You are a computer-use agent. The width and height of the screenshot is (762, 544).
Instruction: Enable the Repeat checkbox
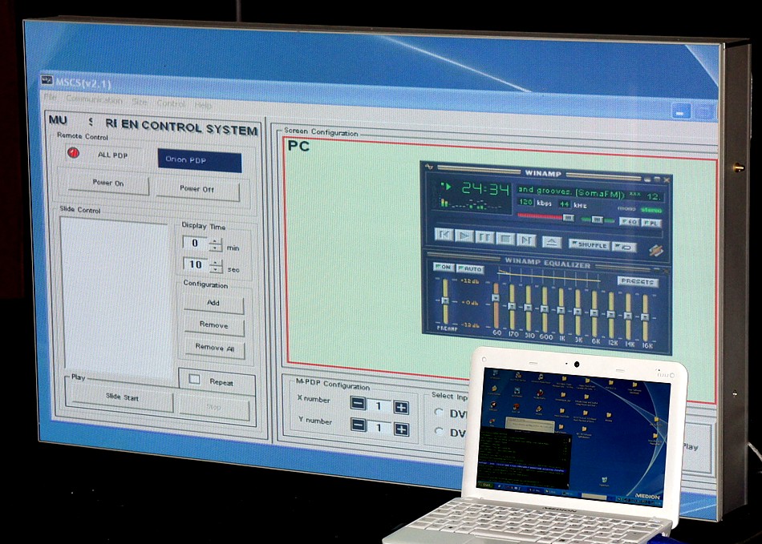coord(195,380)
